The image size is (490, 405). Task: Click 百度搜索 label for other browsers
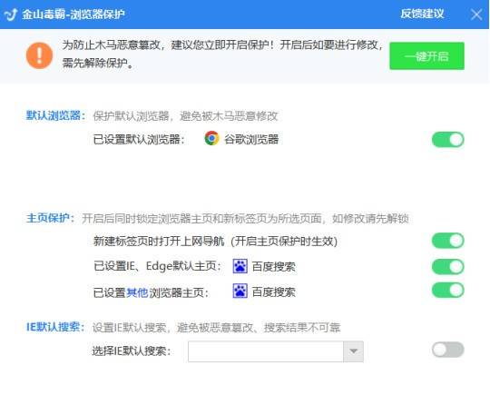(273, 291)
